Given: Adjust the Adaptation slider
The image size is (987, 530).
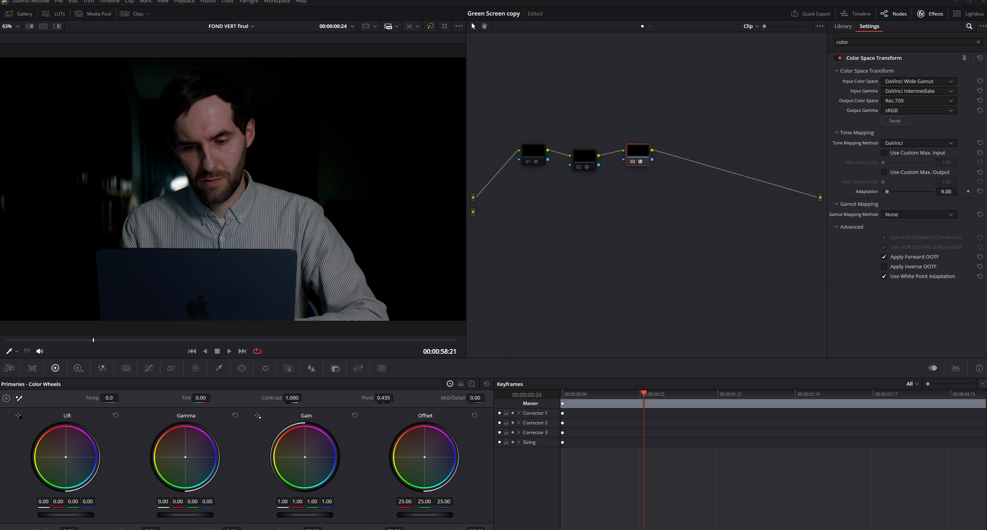Looking at the screenshot, I should [887, 192].
